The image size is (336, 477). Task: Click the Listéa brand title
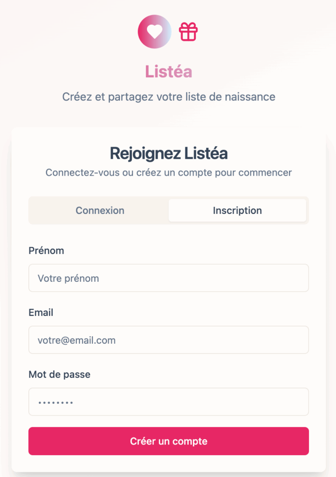168,72
